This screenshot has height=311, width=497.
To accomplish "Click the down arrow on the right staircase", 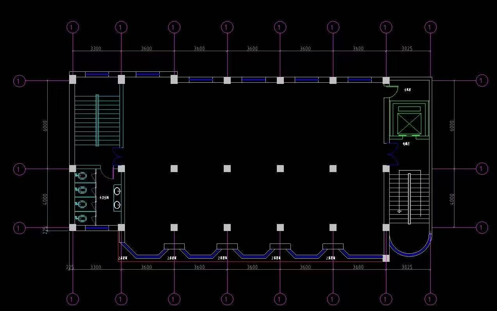I will click(399, 211).
